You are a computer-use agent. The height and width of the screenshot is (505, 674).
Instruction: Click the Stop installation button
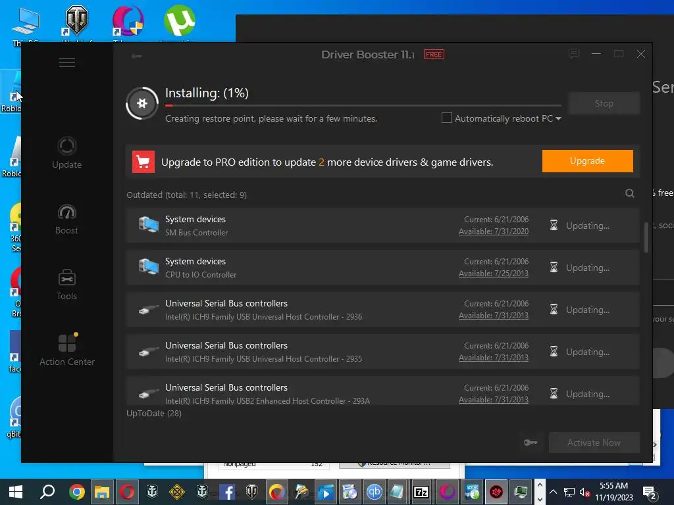[x=604, y=103]
